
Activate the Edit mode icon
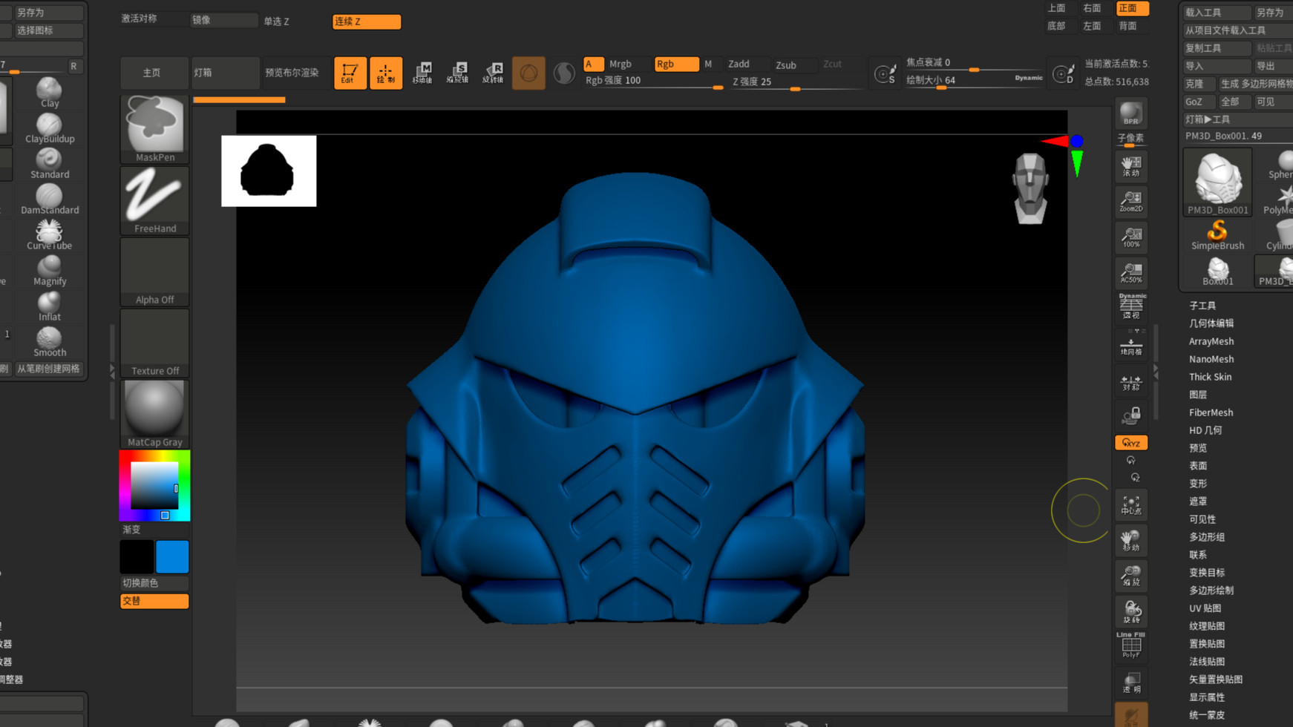(350, 73)
